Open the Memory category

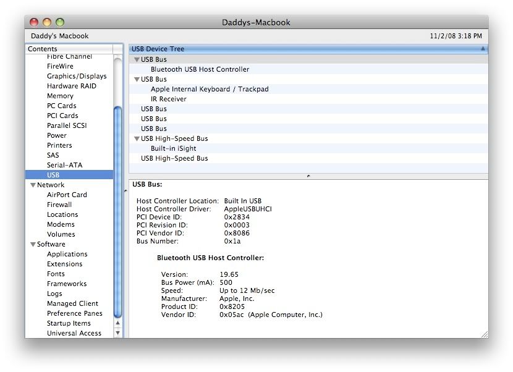60,96
